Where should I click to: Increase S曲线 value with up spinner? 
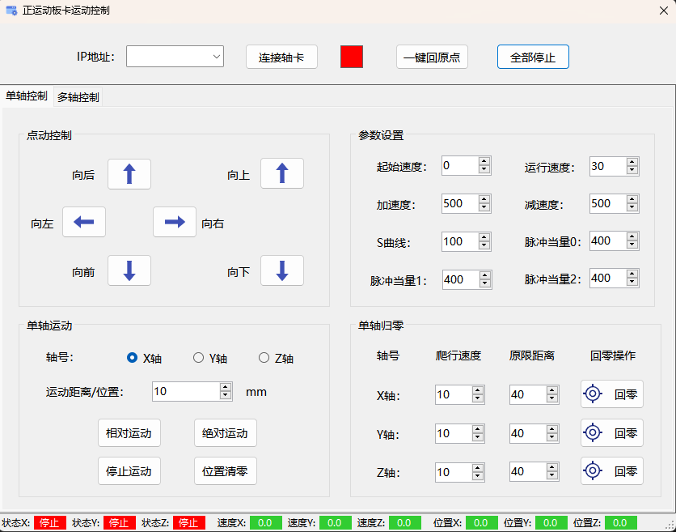coord(484,237)
